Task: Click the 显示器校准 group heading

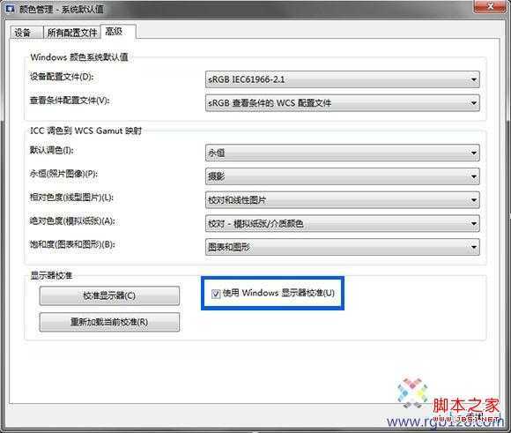Action: (x=51, y=275)
